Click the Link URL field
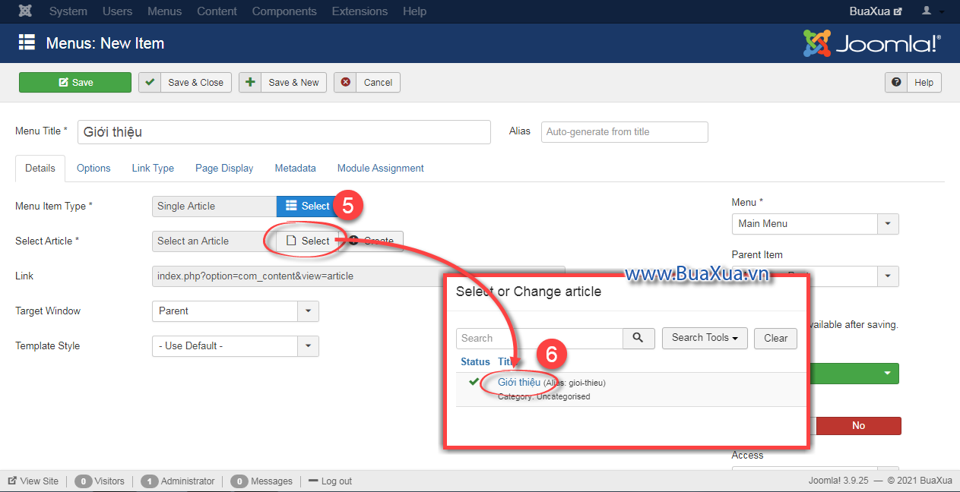This screenshot has width=960, height=492. point(358,276)
